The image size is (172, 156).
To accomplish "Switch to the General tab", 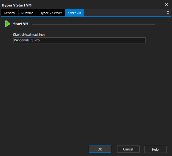I will point(10,13).
